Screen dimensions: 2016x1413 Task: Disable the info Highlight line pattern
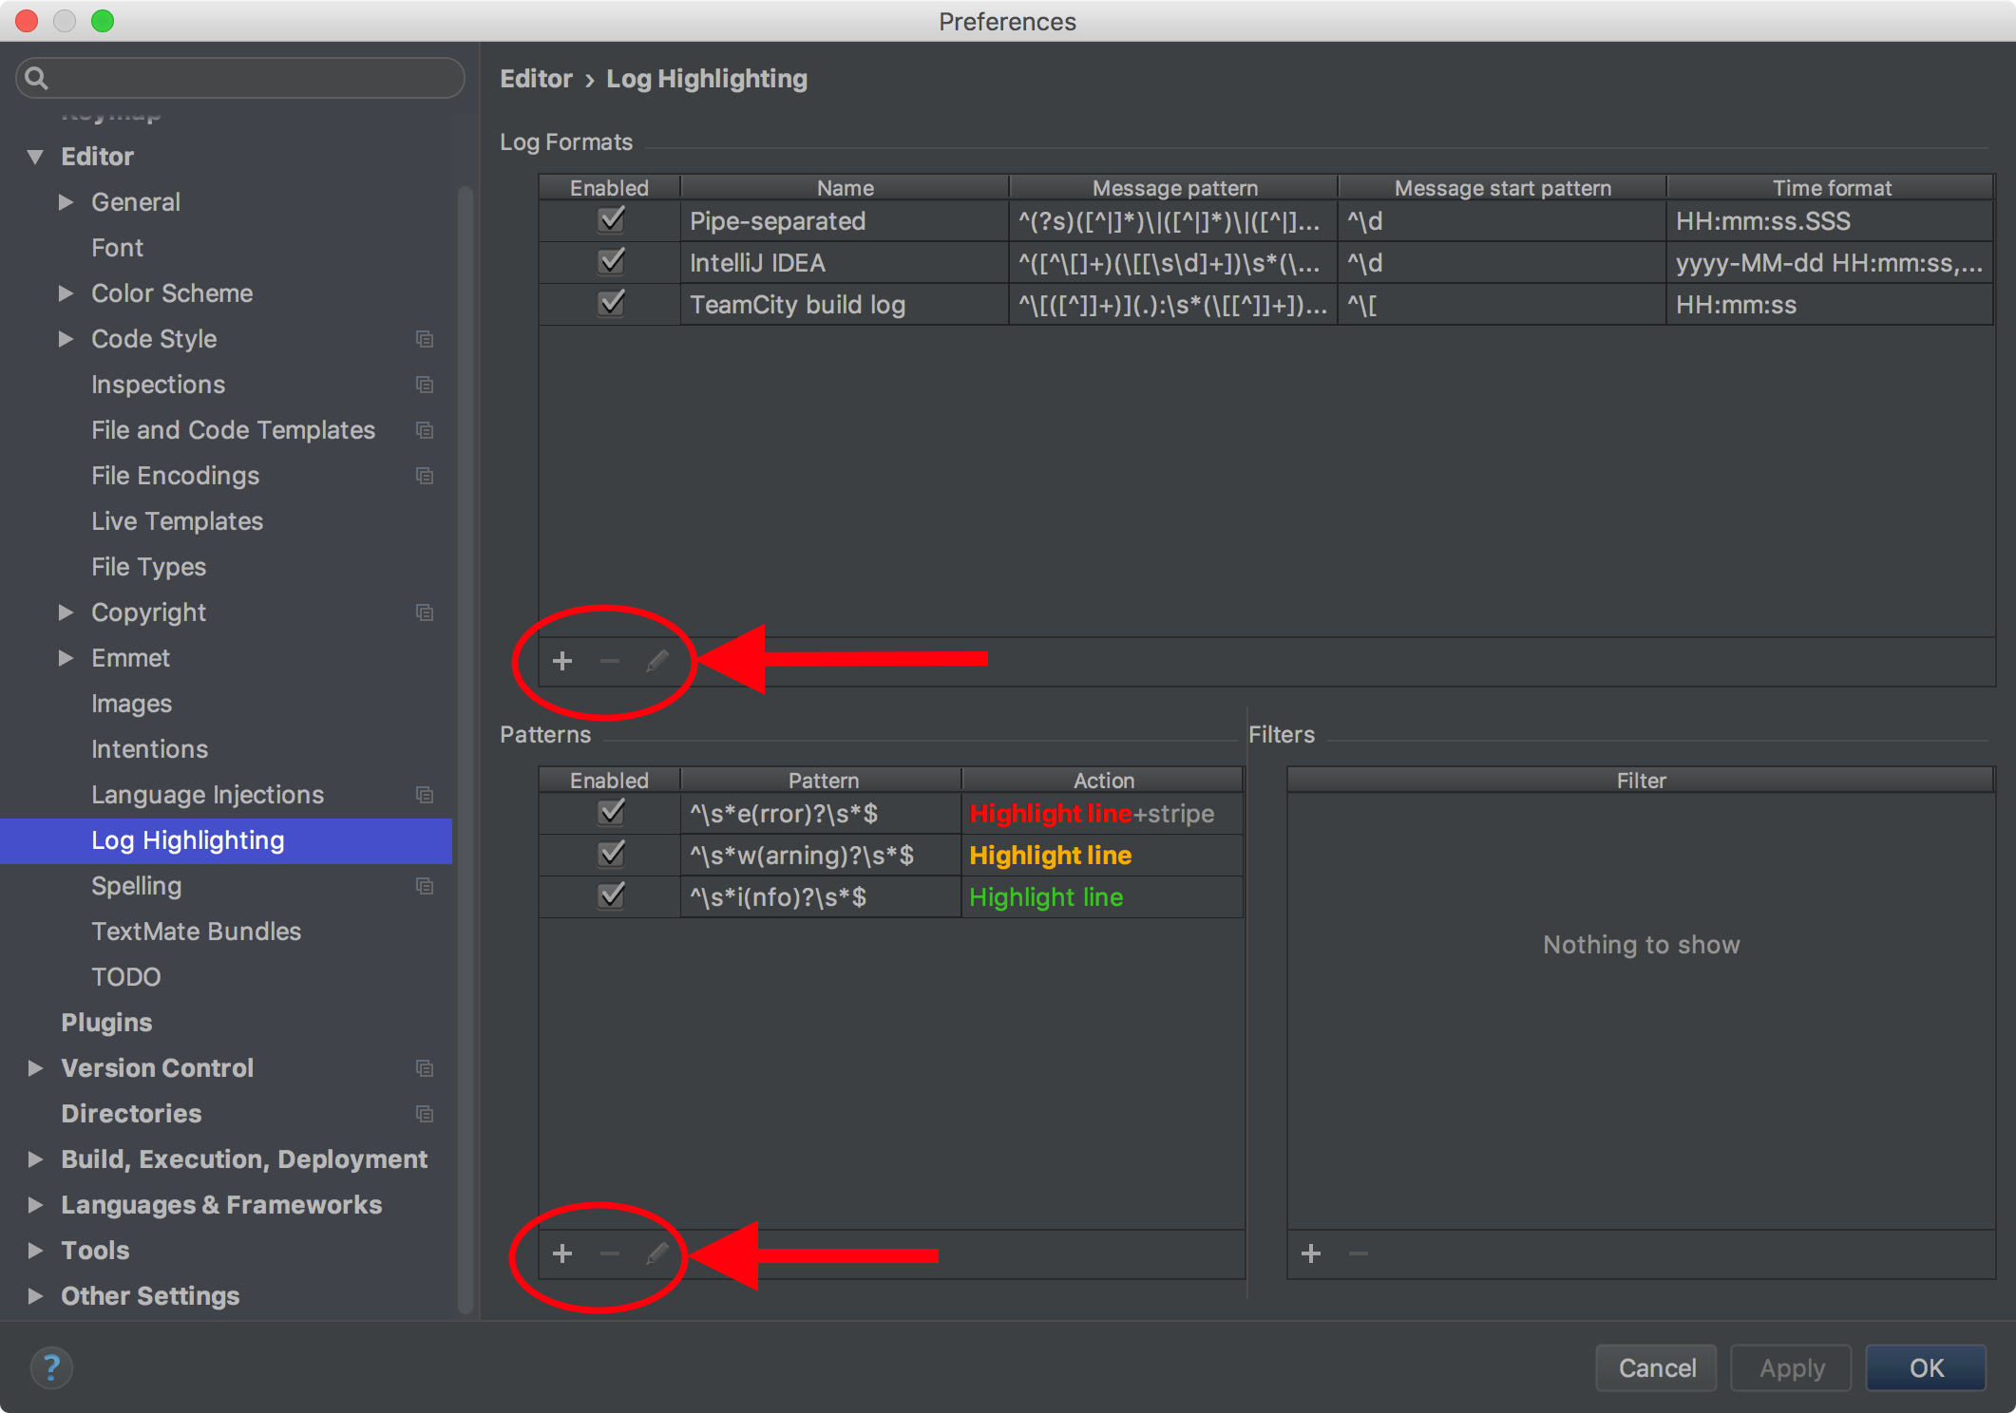[x=610, y=895]
